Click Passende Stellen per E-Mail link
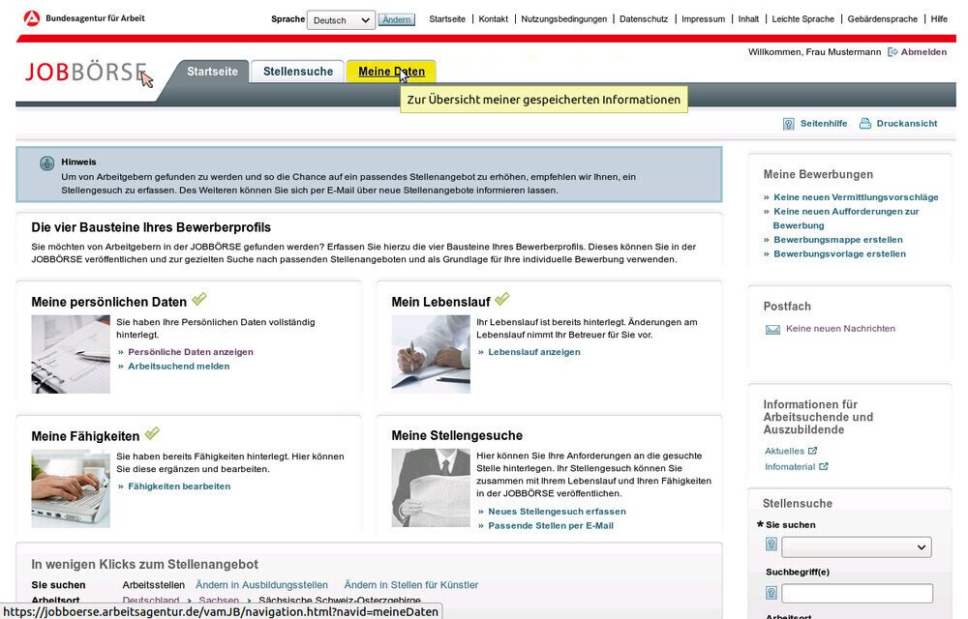Viewport: 968px width, 619px height. pos(551,526)
